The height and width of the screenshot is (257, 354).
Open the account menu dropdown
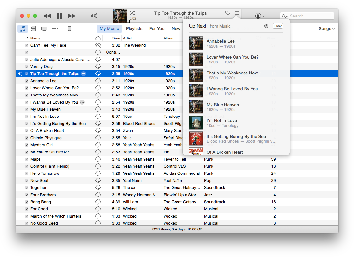tap(260, 16)
